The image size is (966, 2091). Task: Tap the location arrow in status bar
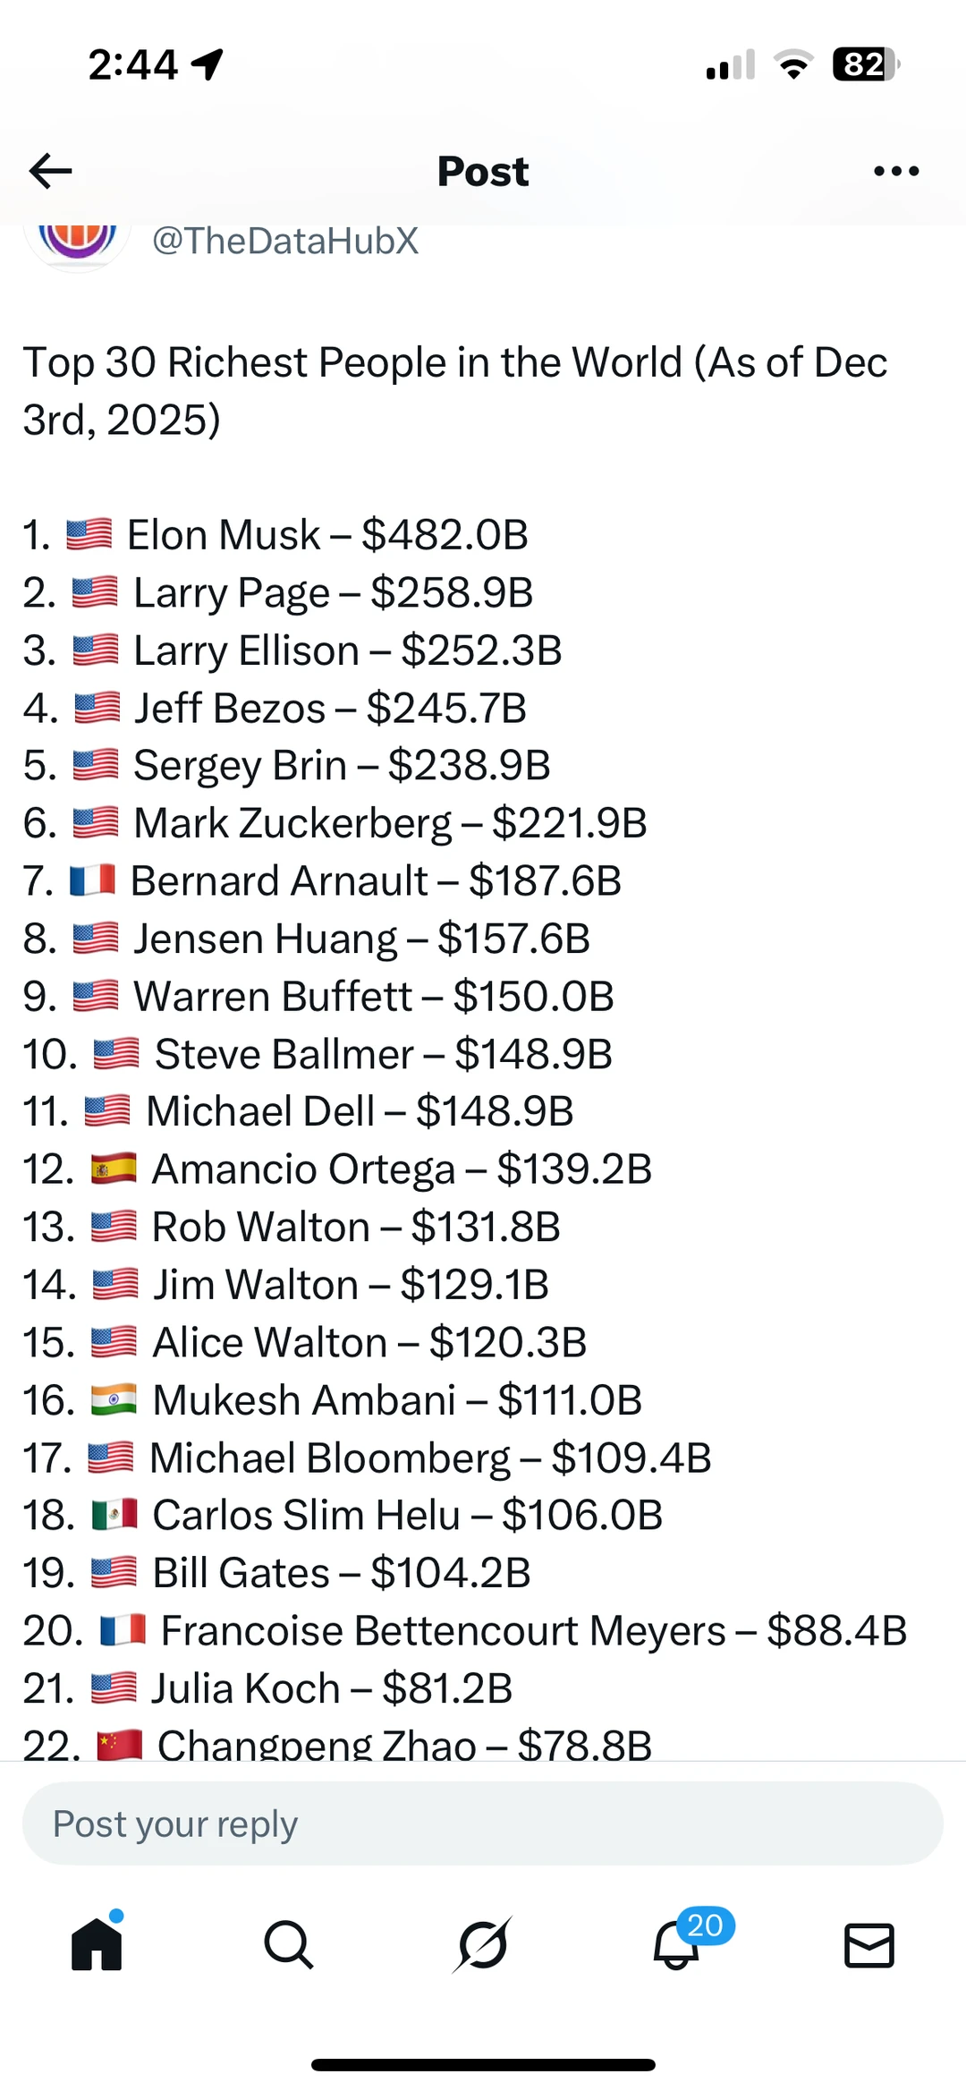208,64
